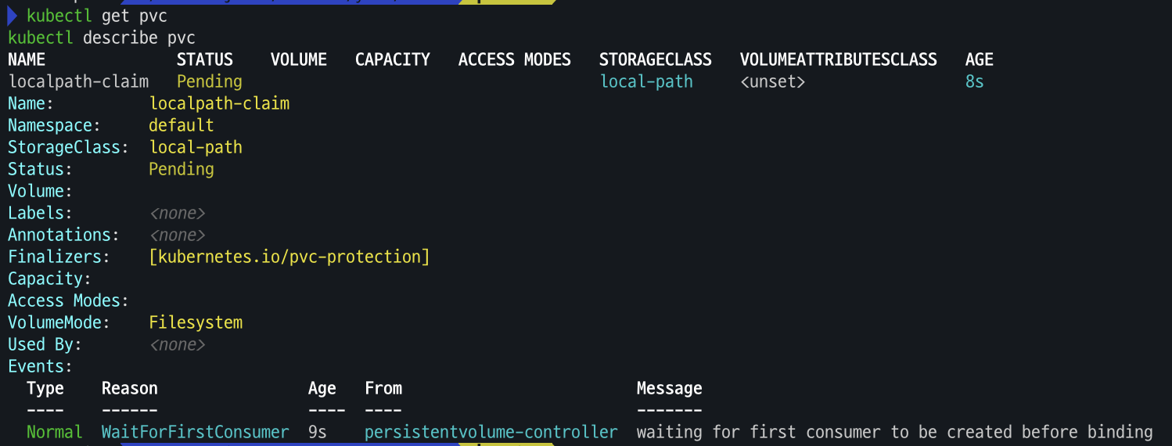Click the kubernetes.io/pvc-protection finalizer text

click(x=289, y=257)
